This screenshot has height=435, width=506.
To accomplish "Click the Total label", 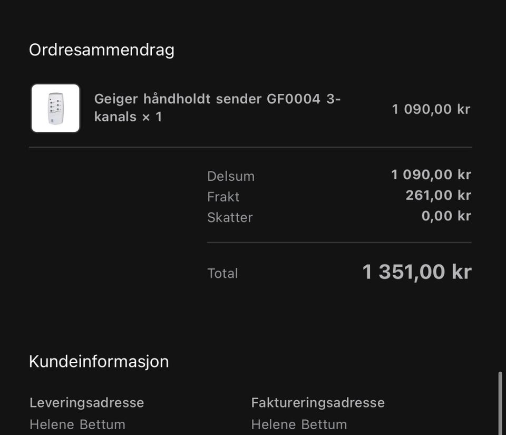I will pyautogui.click(x=222, y=273).
